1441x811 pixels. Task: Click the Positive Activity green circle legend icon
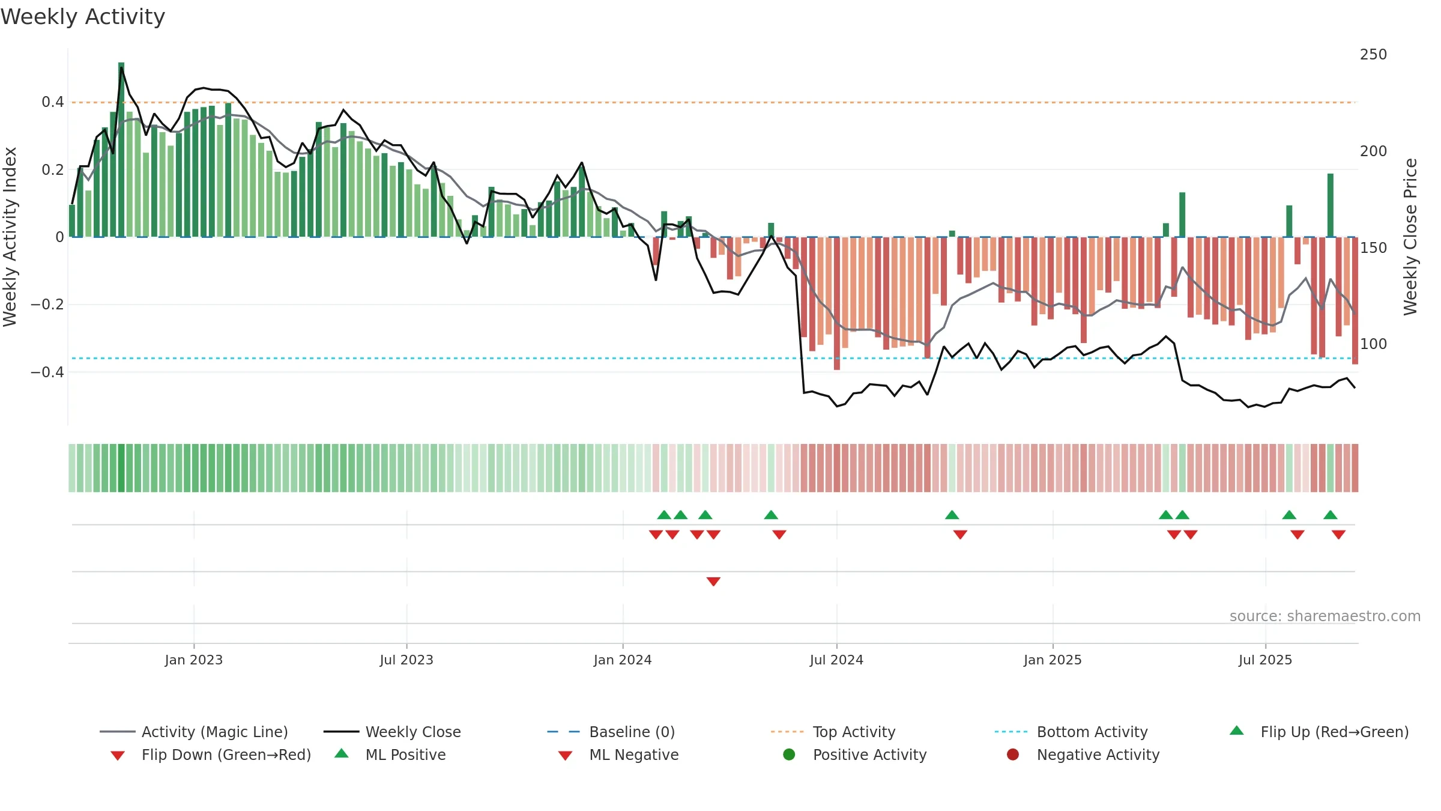[789, 755]
